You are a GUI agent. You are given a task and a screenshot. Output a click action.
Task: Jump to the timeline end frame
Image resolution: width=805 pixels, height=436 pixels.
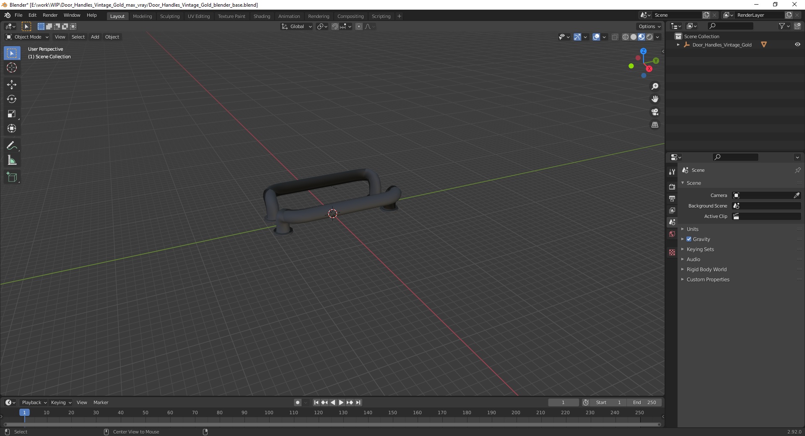pos(358,402)
